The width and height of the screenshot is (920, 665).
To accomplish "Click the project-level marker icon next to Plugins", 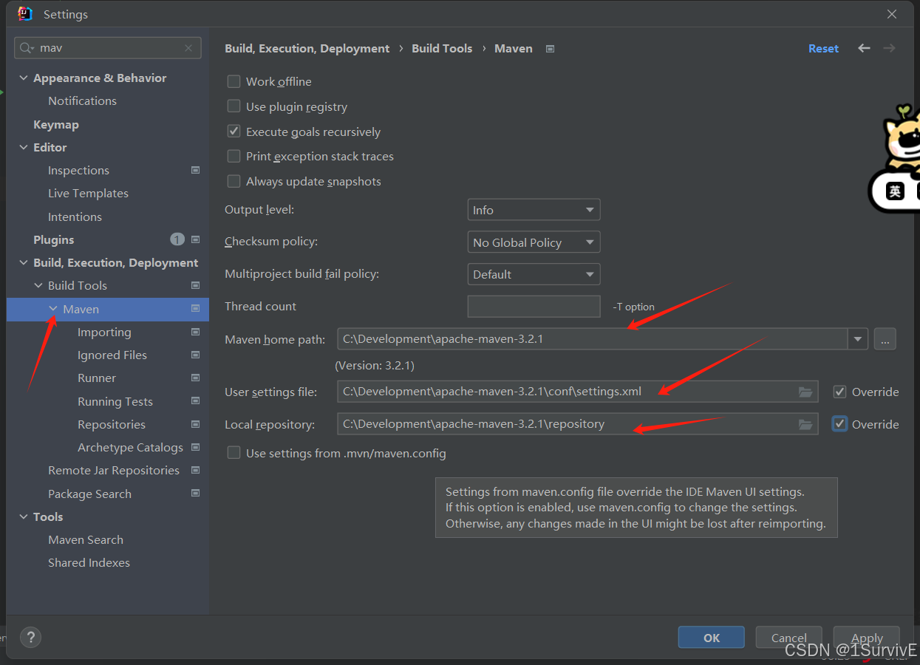I will point(195,239).
